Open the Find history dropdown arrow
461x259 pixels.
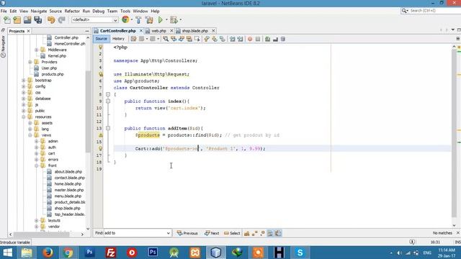pyautogui.click(x=168, y=233)
